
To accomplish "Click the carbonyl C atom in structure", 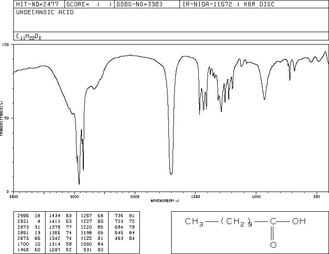I will [x=273, y=221].
